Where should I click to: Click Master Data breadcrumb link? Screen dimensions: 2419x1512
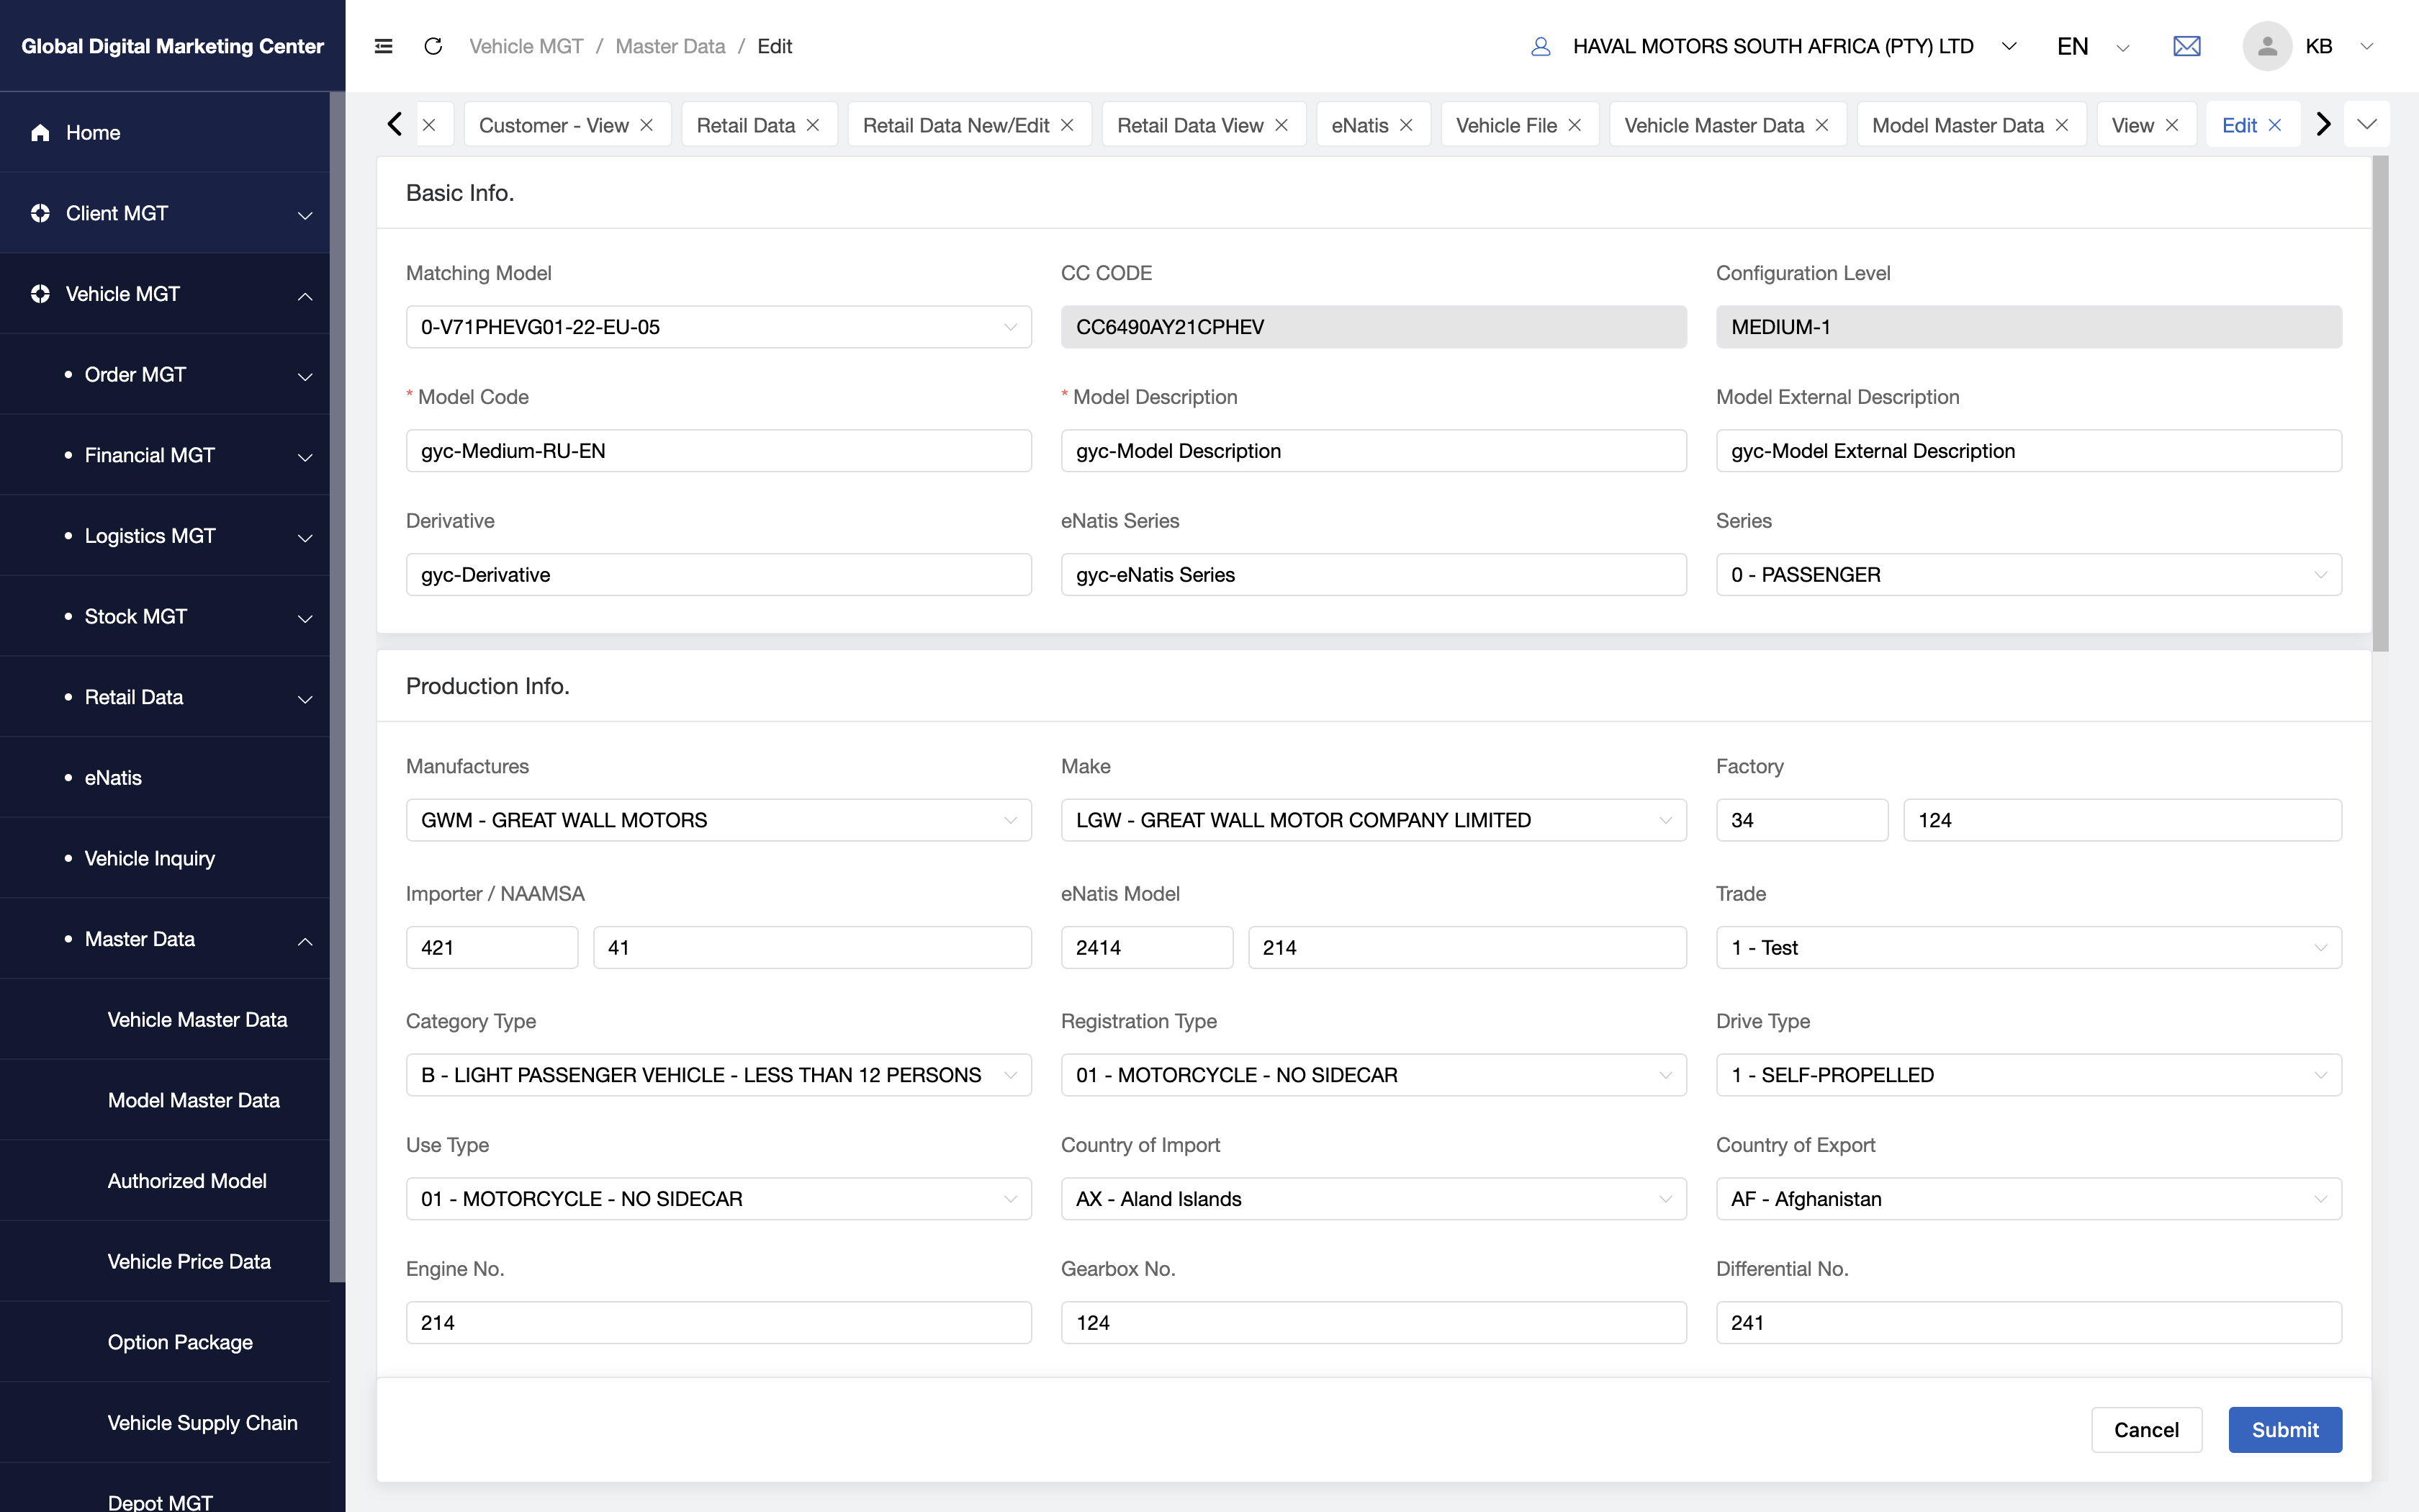(670, 46)
